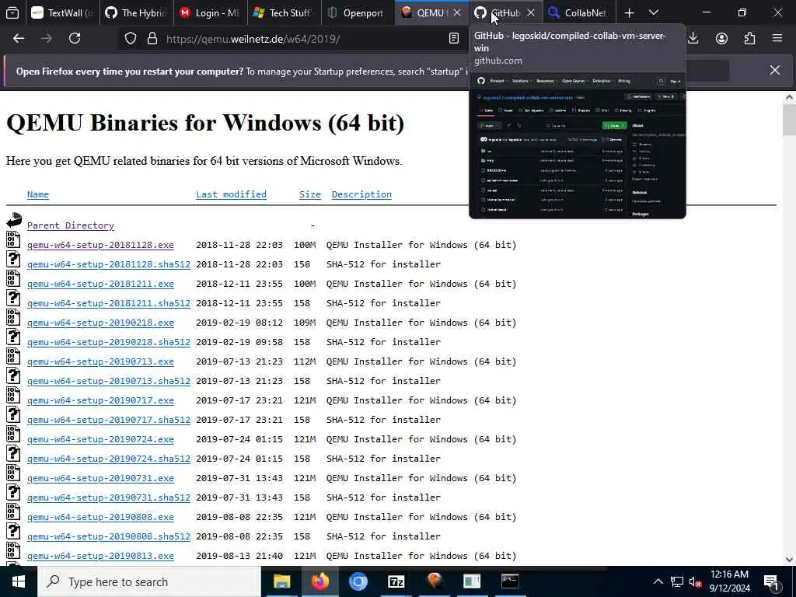Screen dimensions: 796x597
Task: Open Firefox View icon in tab bar
Action: click(12, 12)
